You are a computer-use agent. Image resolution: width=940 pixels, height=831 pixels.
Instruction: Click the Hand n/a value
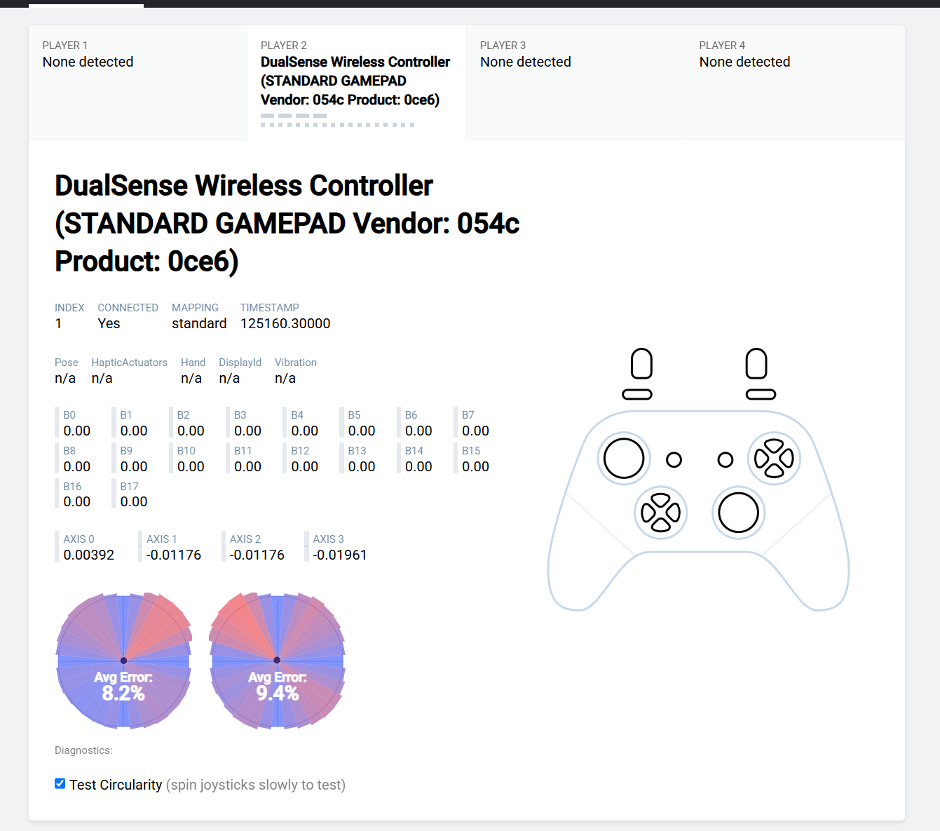pyautogui.click(x=191, y=378)
